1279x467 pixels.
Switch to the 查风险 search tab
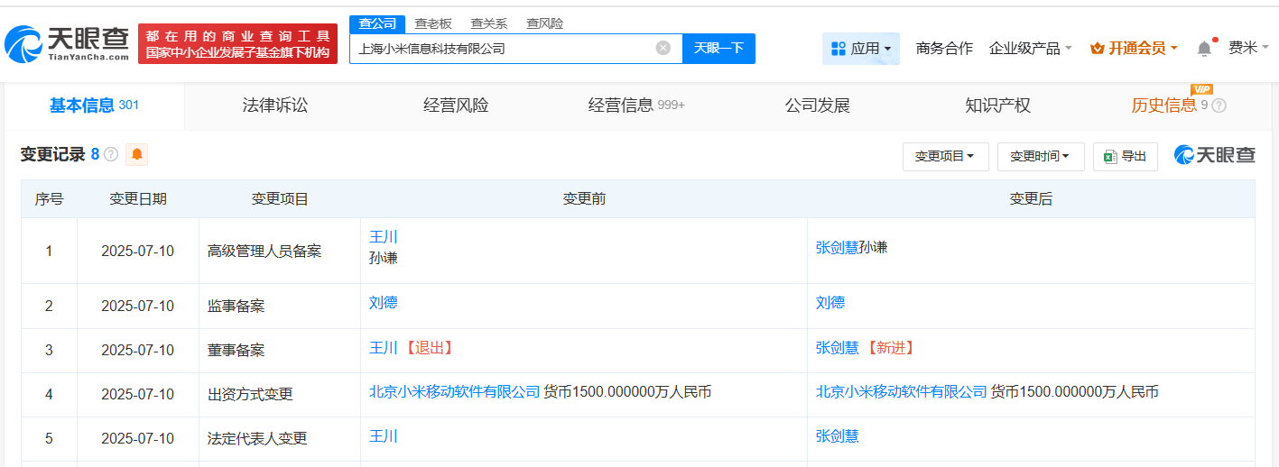coord(545,23)
